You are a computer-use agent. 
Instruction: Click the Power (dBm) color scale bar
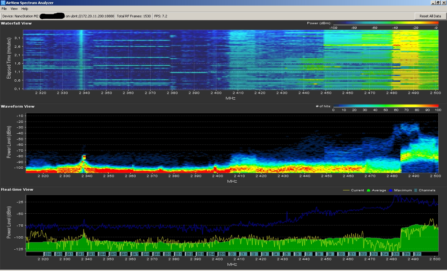[386, 23]
